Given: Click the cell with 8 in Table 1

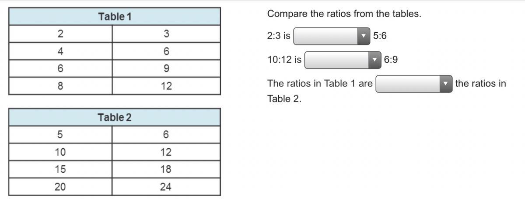Looking at the screenshot, I should pyautogui.click(x=60, y=86).
